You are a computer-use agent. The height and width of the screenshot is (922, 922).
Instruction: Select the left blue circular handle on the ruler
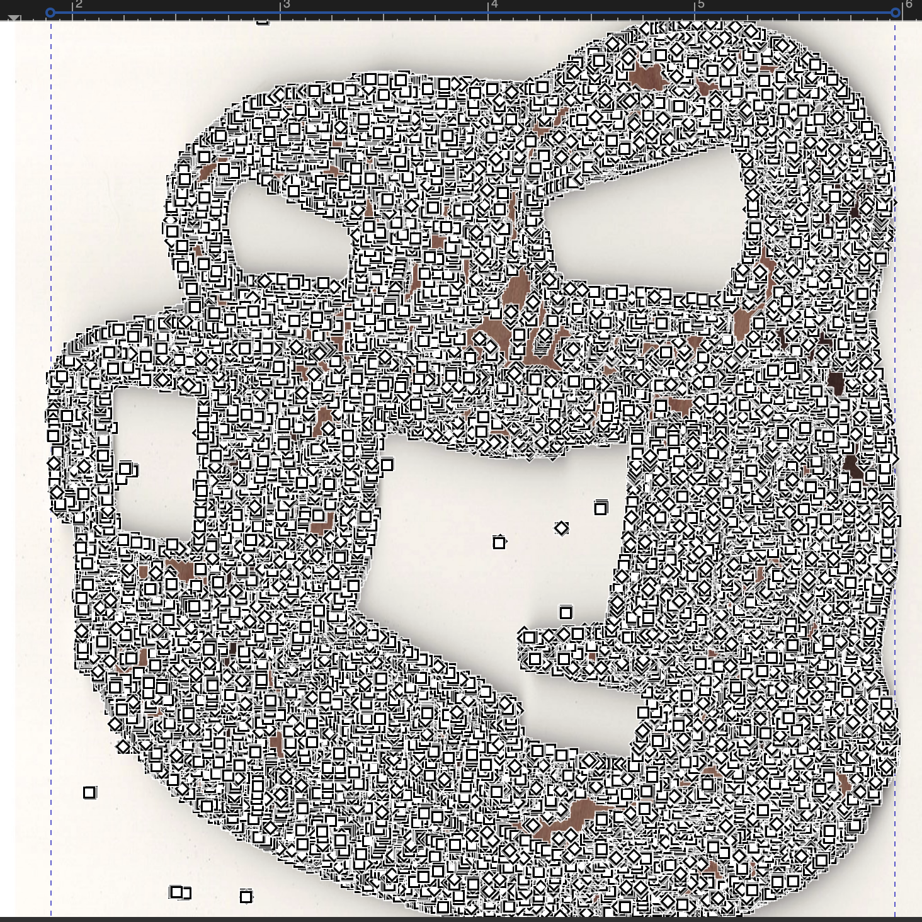(50, 11)
